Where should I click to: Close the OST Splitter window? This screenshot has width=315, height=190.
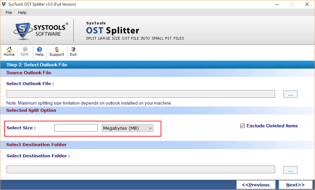307,4
